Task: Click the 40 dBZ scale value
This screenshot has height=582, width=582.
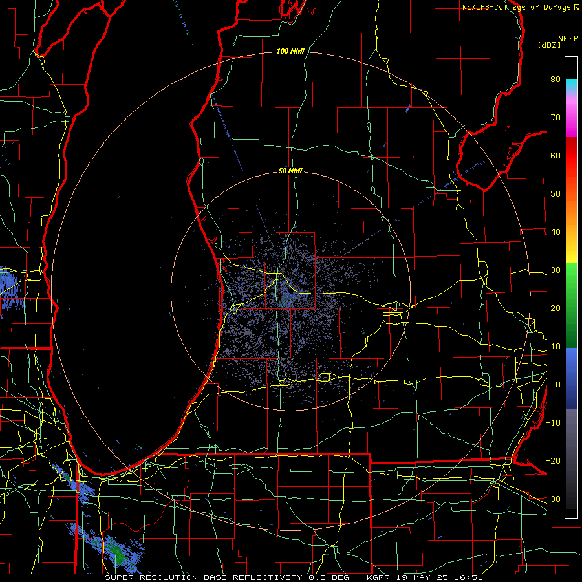Action: pos(555,232)
